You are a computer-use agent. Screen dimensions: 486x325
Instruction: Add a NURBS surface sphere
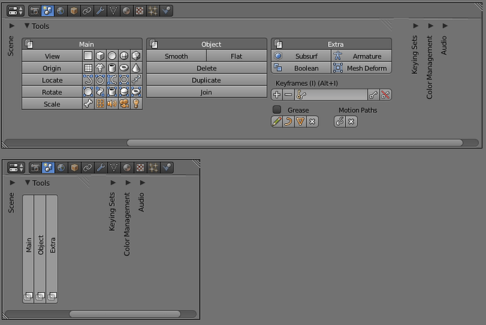(124, 92)
